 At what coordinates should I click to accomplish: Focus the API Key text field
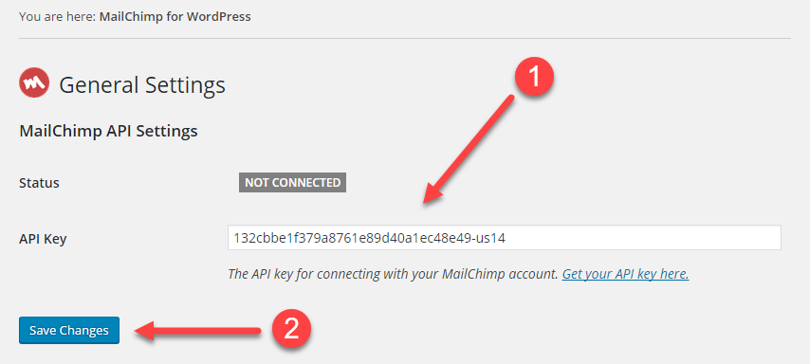505,238
